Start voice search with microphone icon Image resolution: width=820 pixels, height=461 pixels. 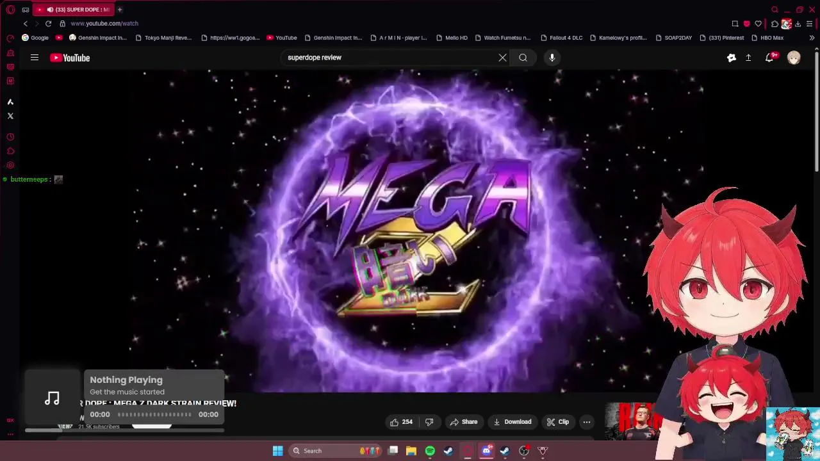[552, 58]
